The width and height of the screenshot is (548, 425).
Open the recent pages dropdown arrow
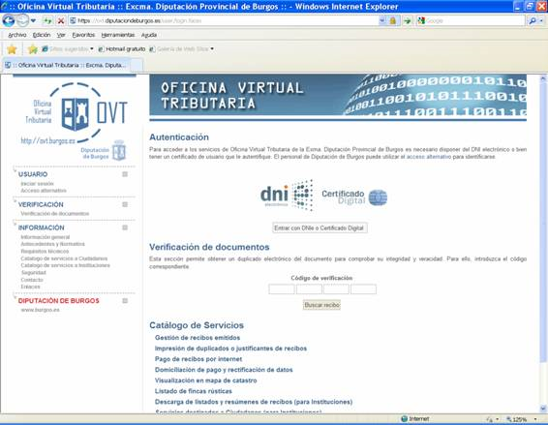[33, 21]
